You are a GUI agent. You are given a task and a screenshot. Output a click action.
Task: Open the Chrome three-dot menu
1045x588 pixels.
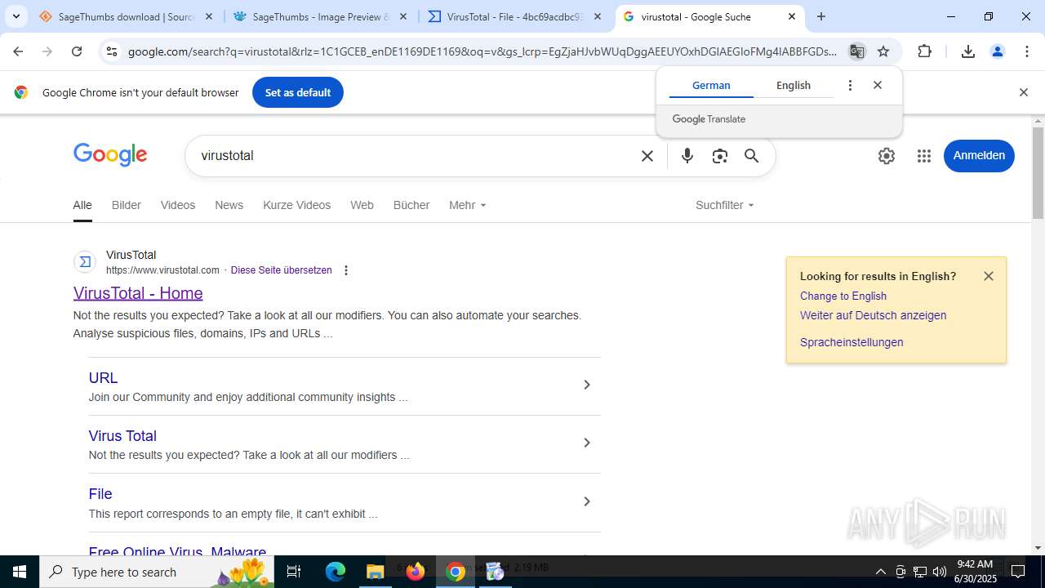tap(1027, 51)
